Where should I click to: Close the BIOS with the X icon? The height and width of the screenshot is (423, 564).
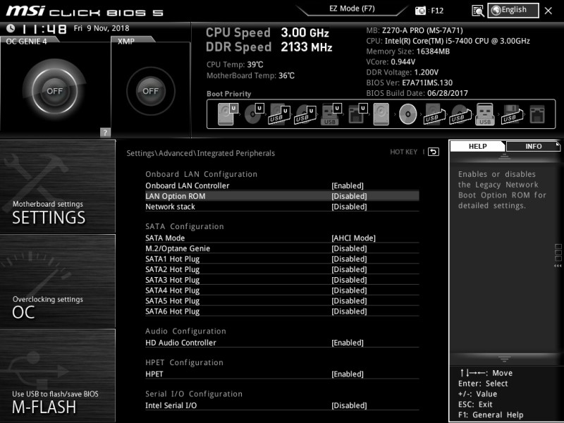(x=548, y=11)
